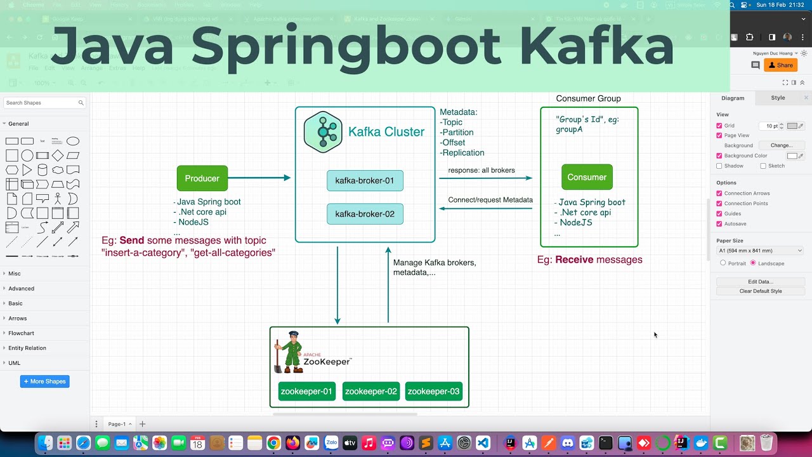Screen dimensions: 812x457
Task: Click the Change... background button
Action: pos(782,145)
